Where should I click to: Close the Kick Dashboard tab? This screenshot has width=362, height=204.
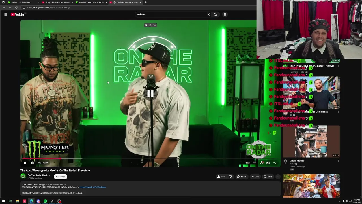point(39,2)
